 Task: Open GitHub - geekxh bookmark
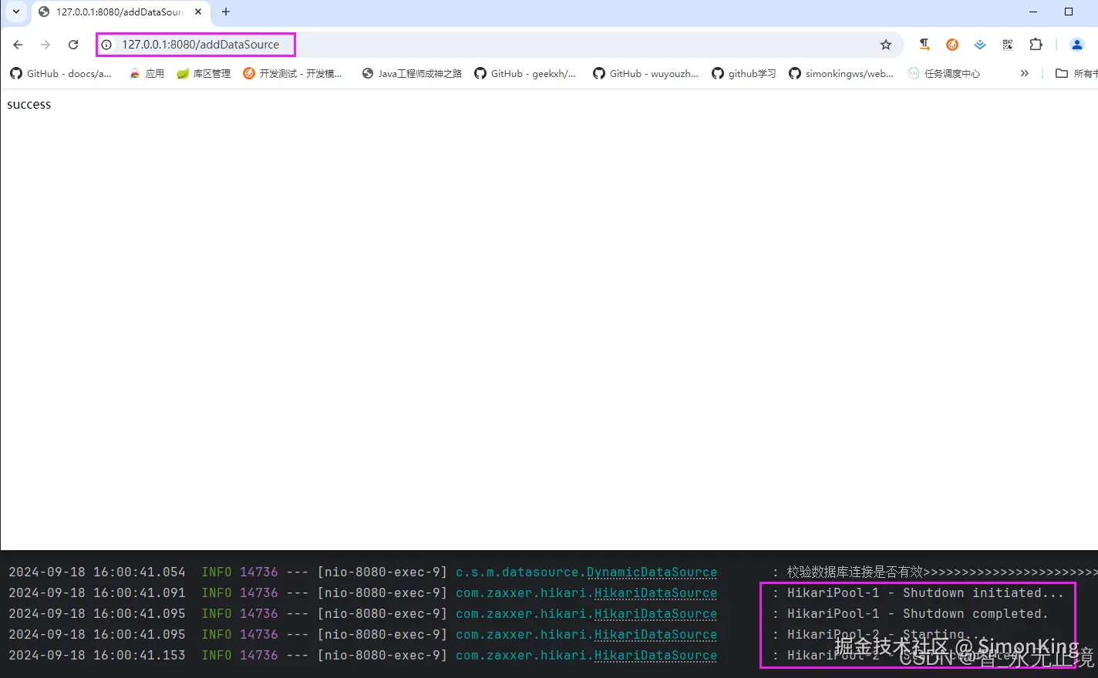pyautogui.click(x=525, y=73)
